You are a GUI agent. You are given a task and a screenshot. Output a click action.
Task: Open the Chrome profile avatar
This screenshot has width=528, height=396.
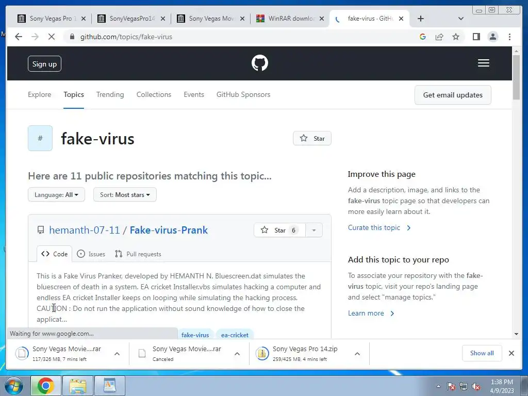[492, 37]
